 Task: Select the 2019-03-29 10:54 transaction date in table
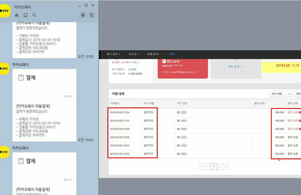120,146
